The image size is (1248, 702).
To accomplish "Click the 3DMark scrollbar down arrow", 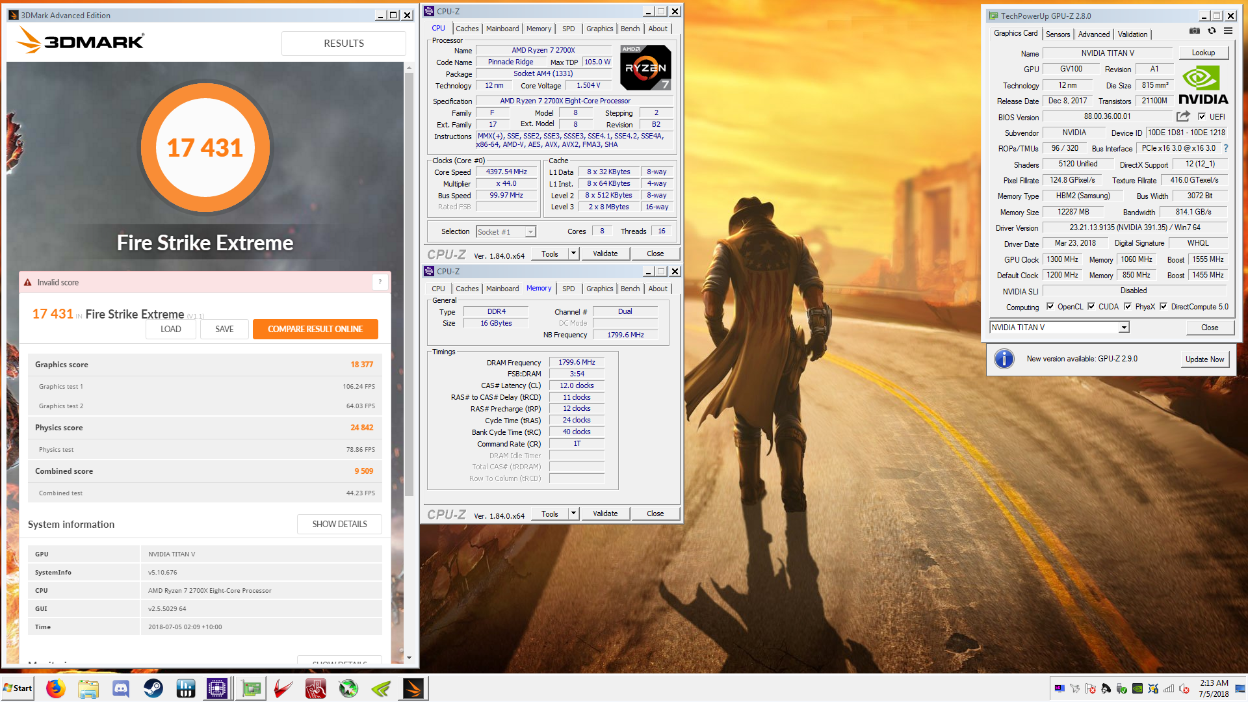I will click(x=409, y=658).
